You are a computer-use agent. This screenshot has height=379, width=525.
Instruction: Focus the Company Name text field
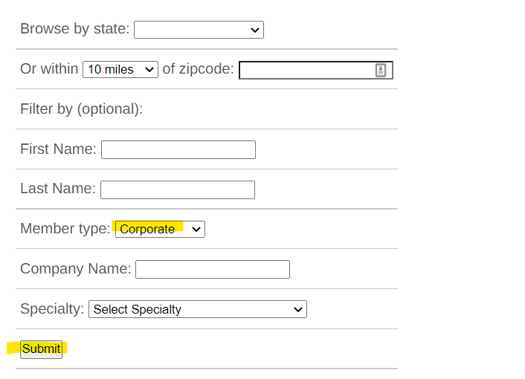tap(213, 269)
